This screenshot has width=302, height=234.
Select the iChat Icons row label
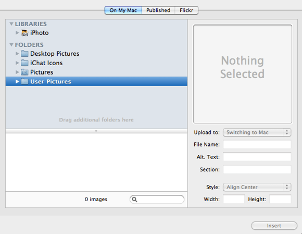pos(46,63)
